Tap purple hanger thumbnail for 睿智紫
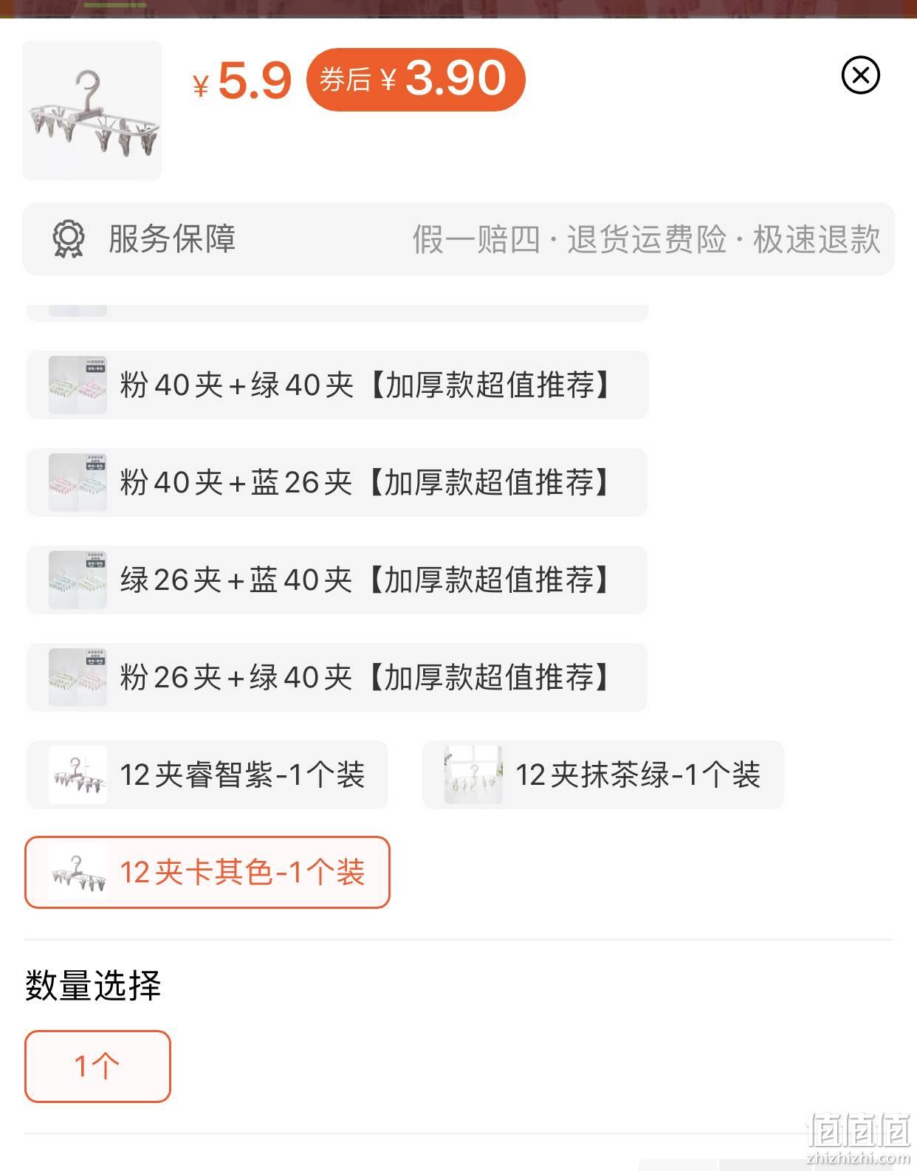917x1171 pixels. coord(78,775)
